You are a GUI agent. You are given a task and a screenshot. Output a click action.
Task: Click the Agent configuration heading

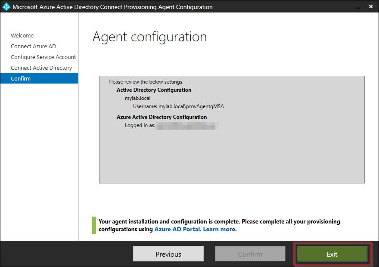(x=149, y=37)
